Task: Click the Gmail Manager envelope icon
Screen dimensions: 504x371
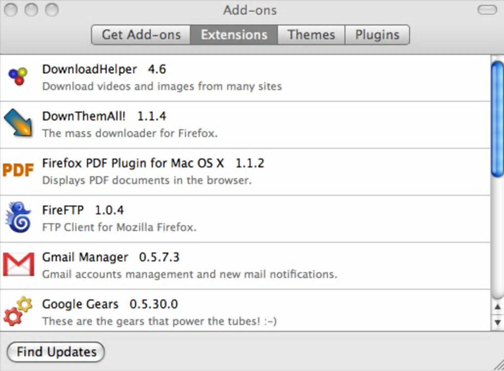Action: pos(18,265)
